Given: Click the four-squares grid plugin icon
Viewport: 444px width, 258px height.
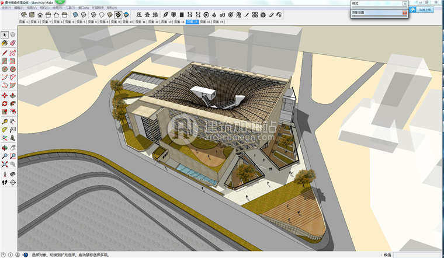Looking at the screenshot, I should (x=255, y=15).
